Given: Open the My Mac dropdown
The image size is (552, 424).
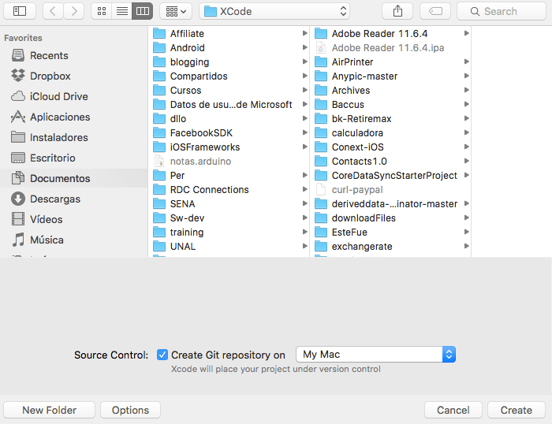Looking at the screenshot, I should pos(375,355).
